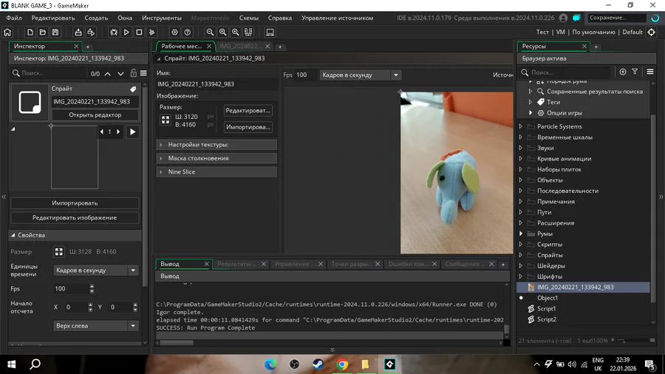Click 'Импортирова...' button in sprite editor
This screenshot has width=665, height=374.
coord(248,127)
